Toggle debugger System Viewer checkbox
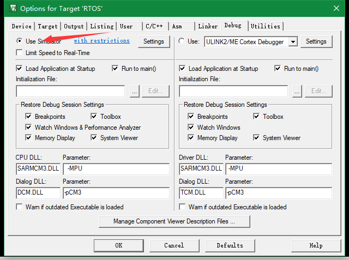Screen dimensions: 349x260 256,138
